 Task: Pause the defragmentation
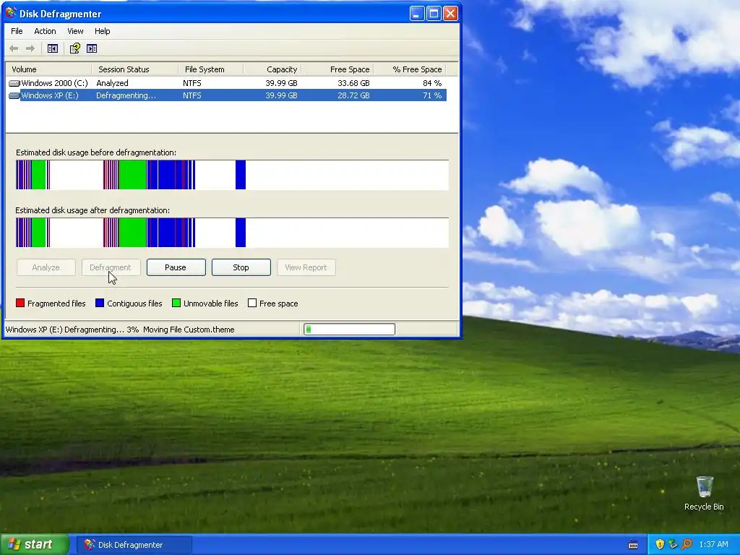[176, 267]
